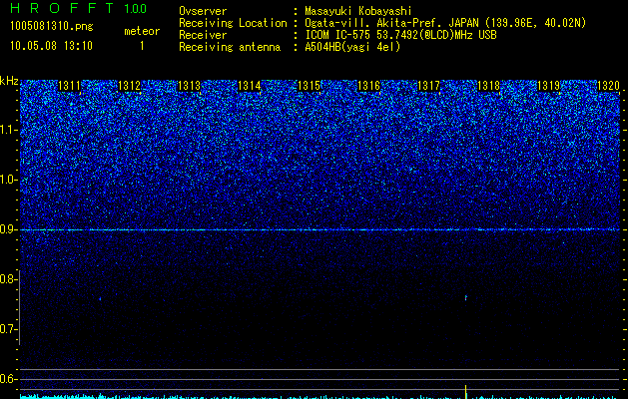Click the kHz axis unit label
628x399 pixels.
9,81
